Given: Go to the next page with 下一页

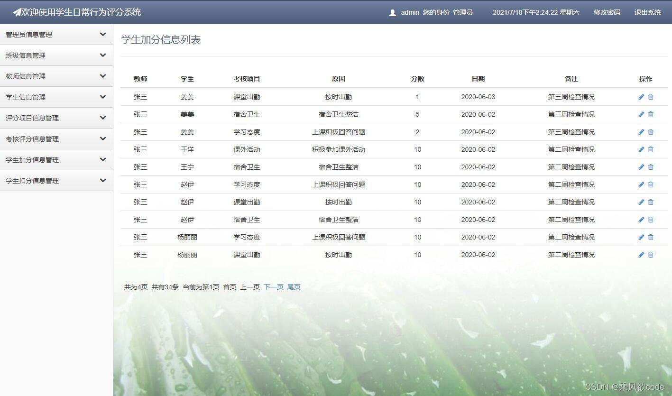Looking at the screenshot, I should coord(273,286).
